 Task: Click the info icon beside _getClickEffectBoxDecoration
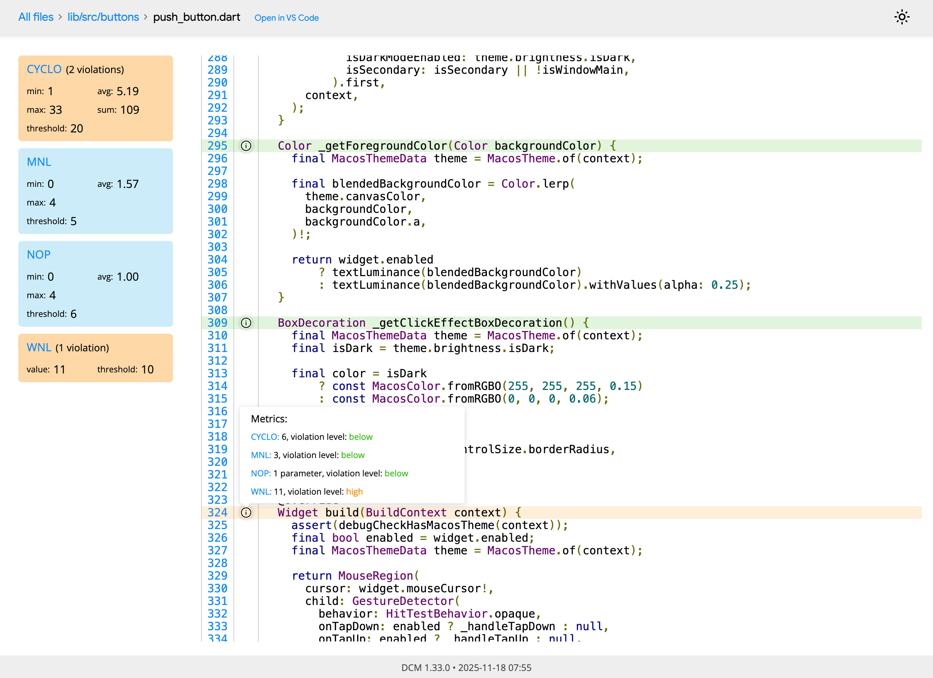tap(246, 323)
